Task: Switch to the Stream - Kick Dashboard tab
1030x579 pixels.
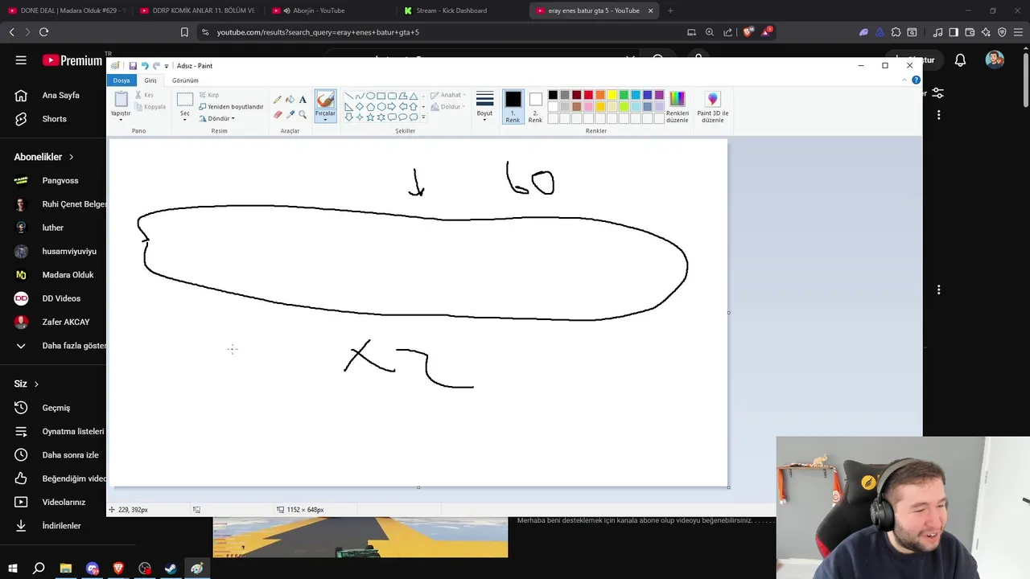Action: pos(451,10)
